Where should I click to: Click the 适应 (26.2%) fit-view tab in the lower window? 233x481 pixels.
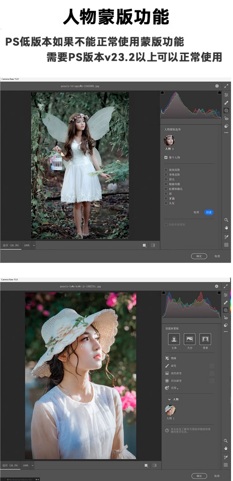point(10,465)
